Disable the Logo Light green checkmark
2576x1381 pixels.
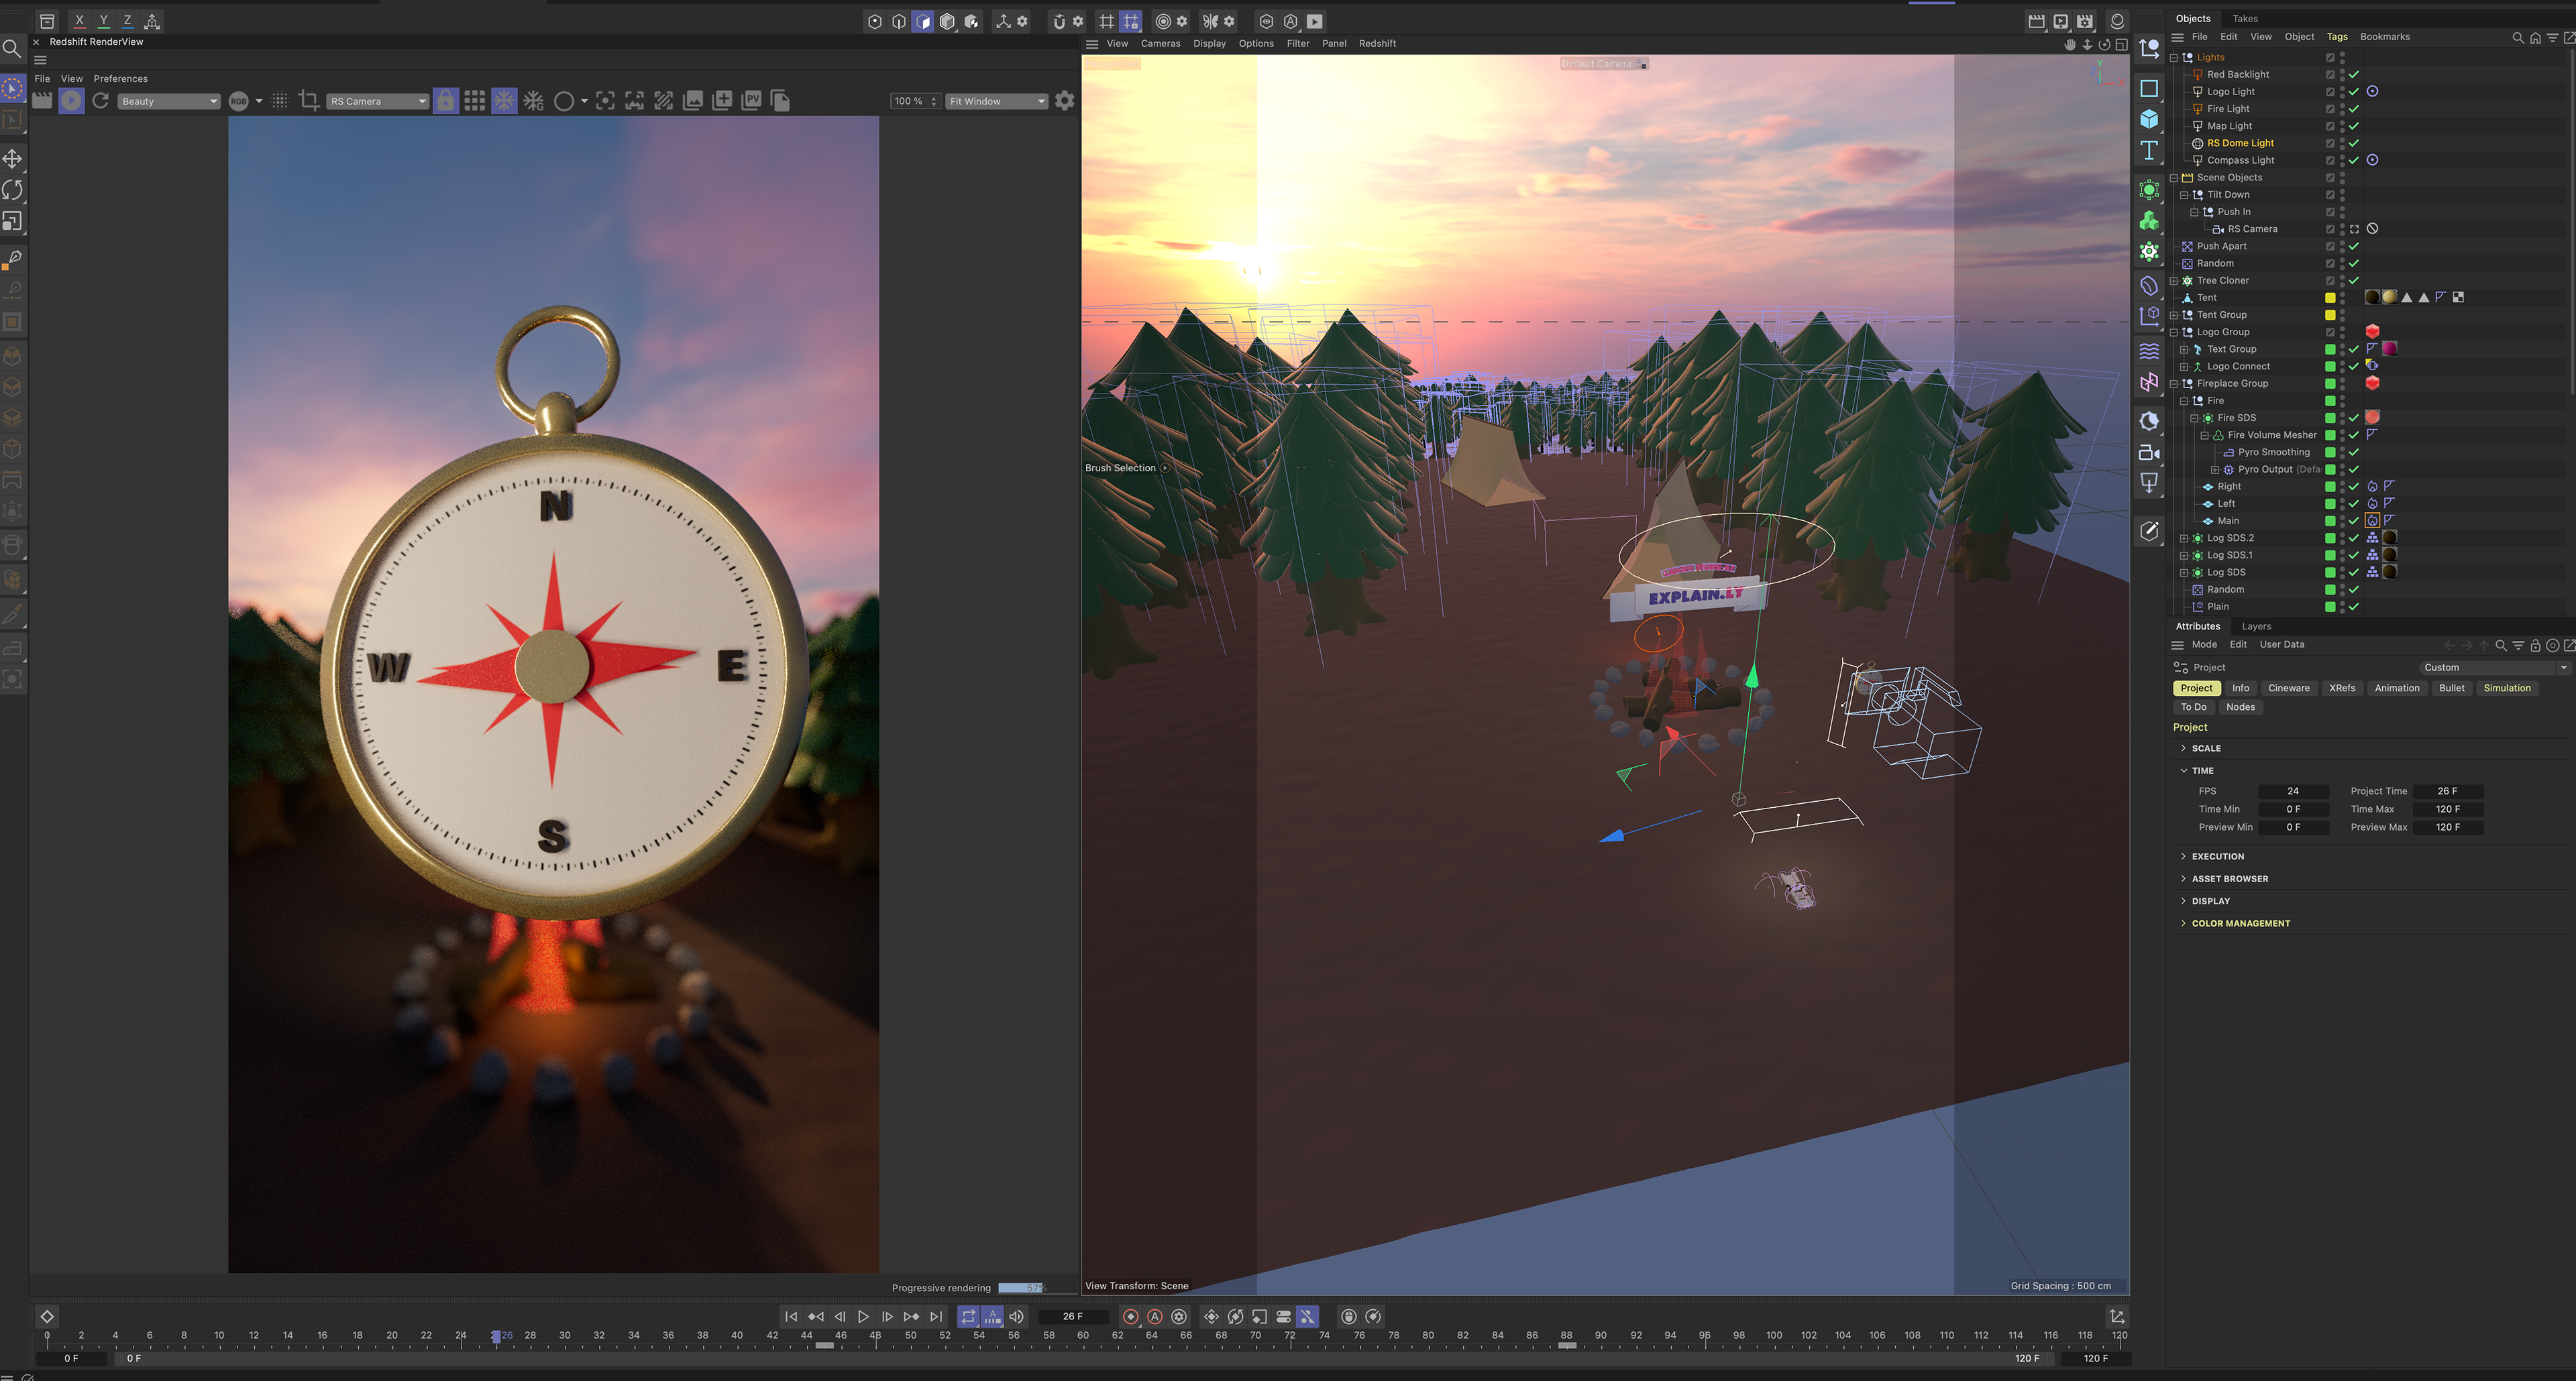(2354, 91)
